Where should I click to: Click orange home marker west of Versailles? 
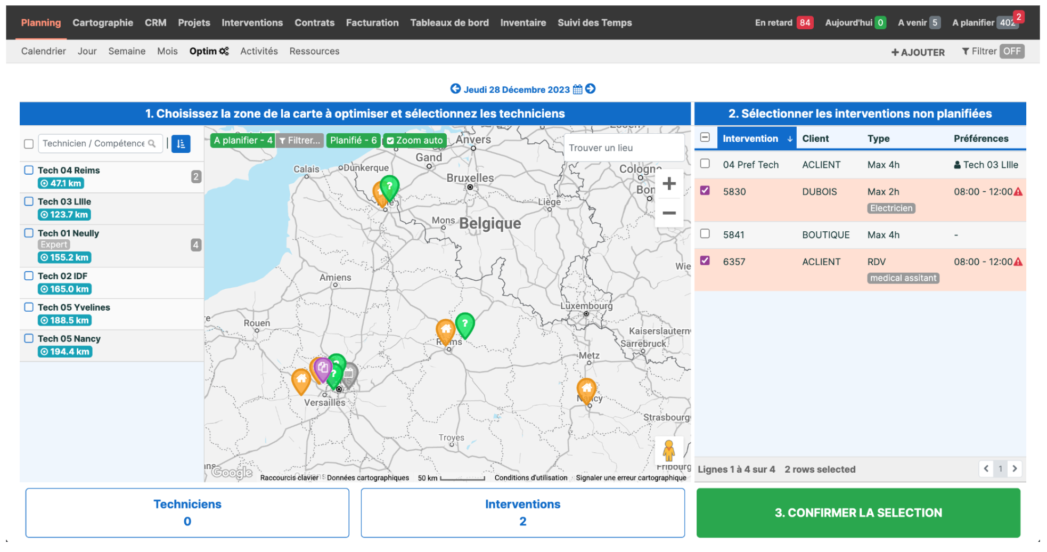[x=301, y=381]
